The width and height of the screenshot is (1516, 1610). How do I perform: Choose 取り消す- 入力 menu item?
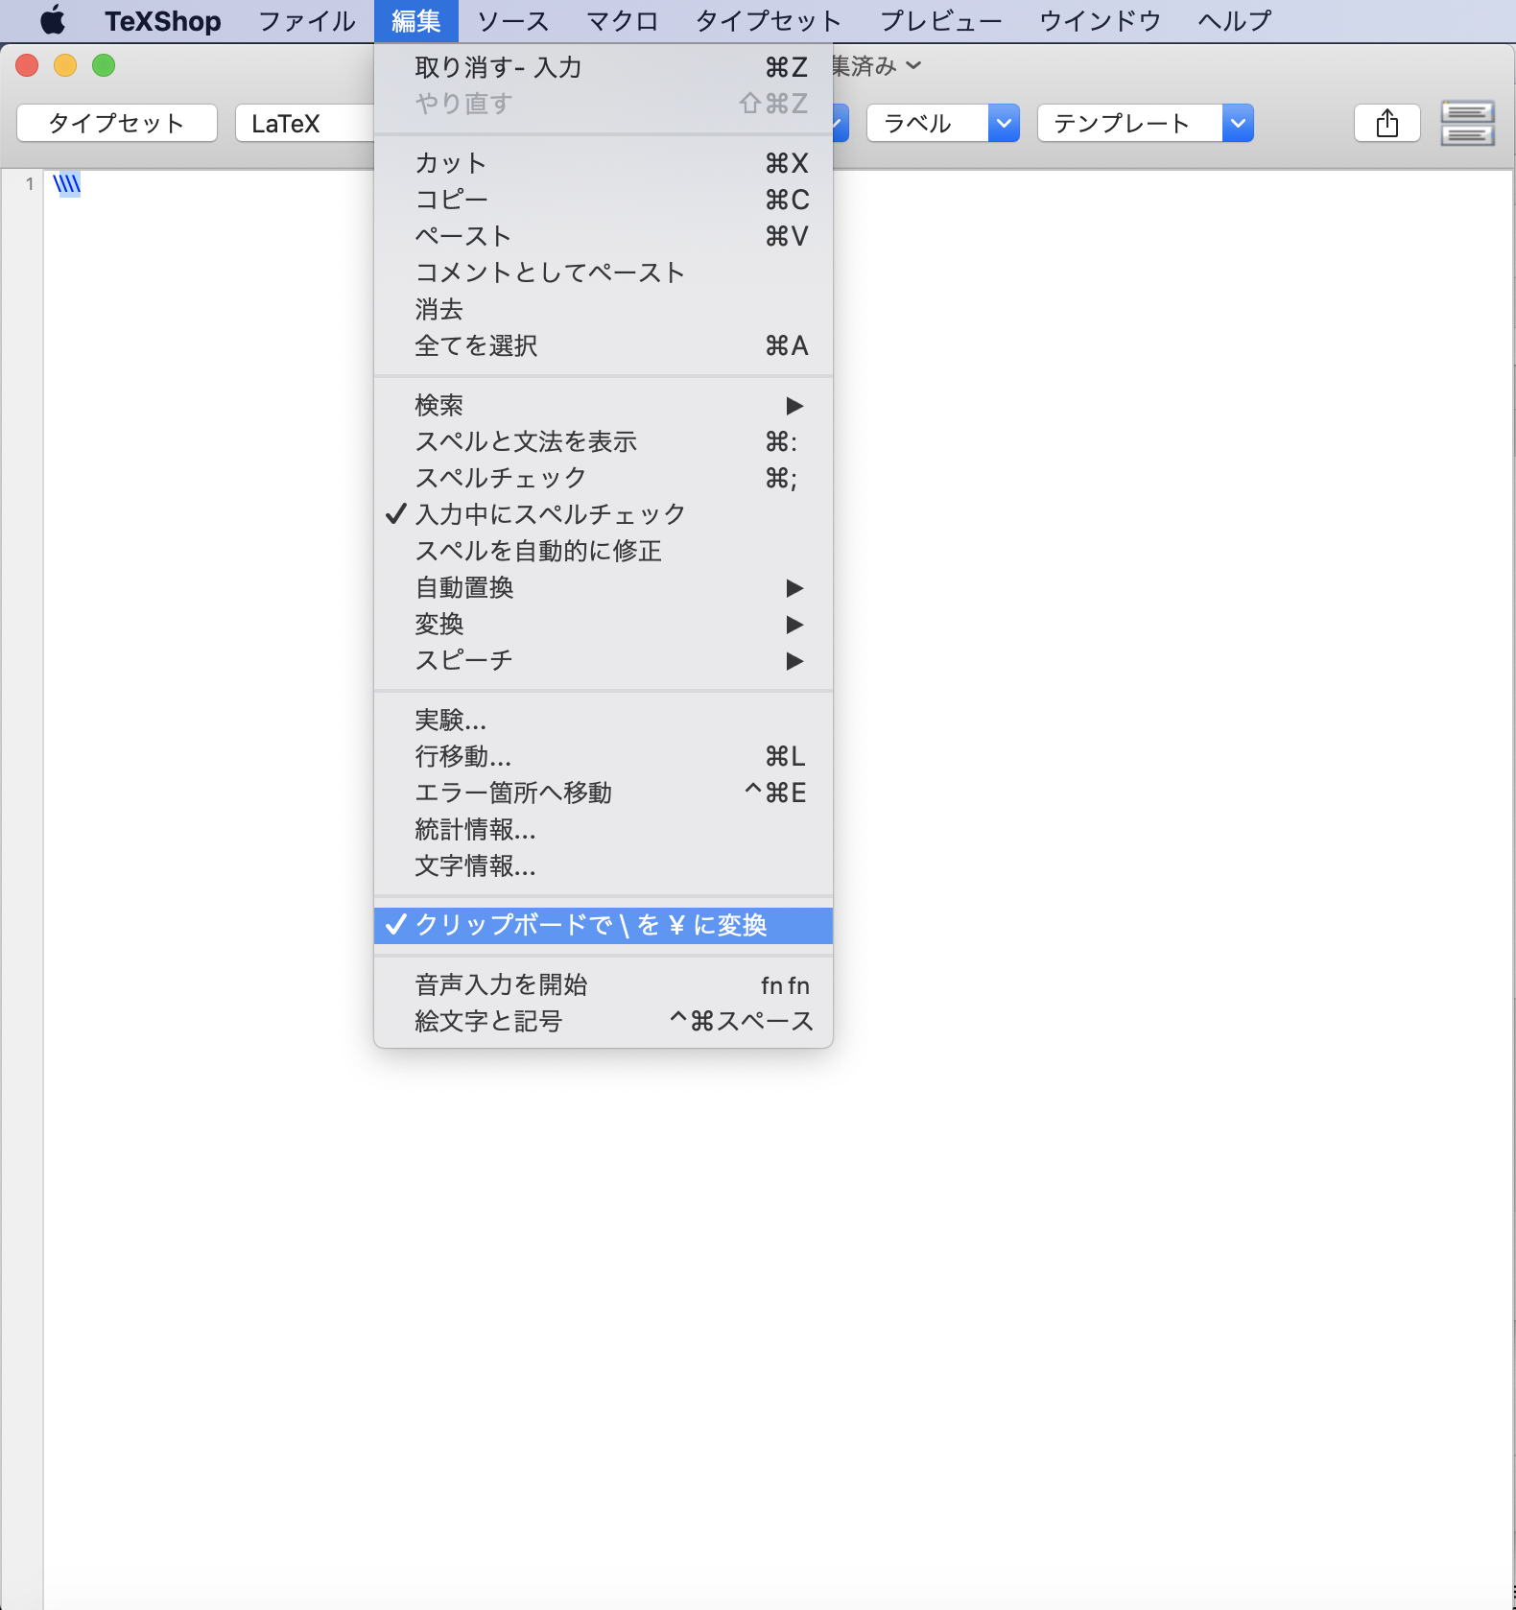[604, 67]
